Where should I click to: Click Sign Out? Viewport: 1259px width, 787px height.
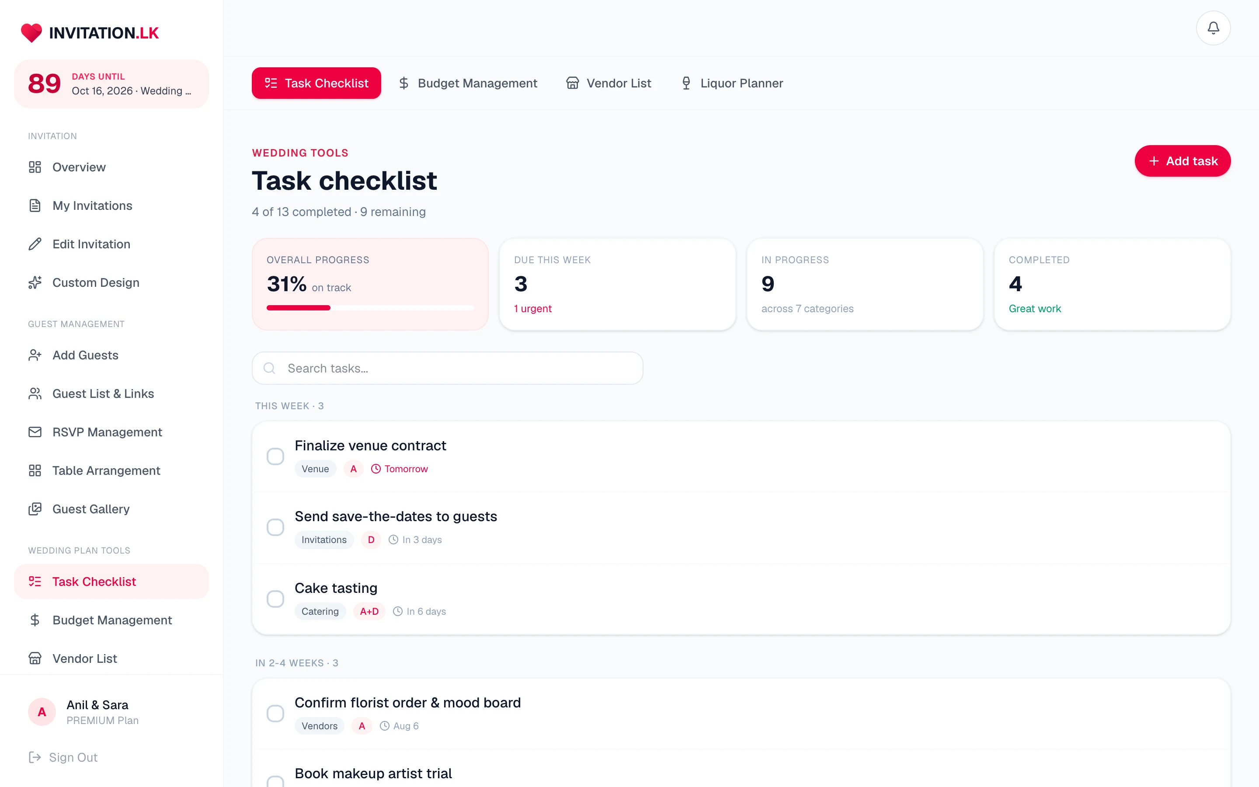click(x=63, y=757)
